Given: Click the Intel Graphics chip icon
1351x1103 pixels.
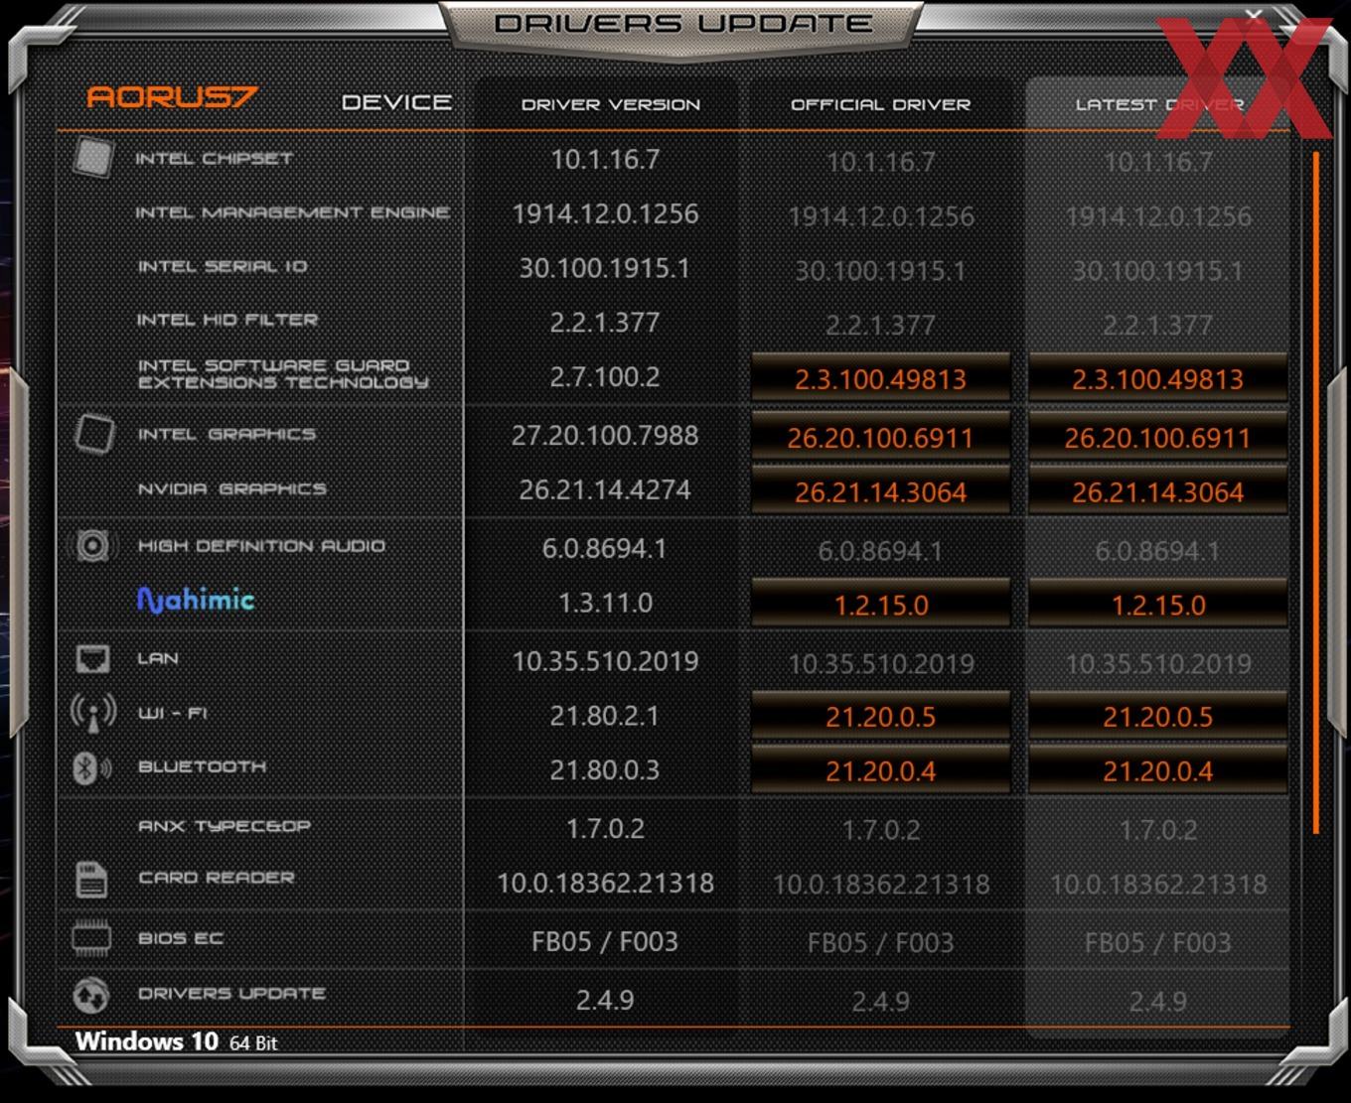Looking at the screenshot, I should [x=93, y=434].
